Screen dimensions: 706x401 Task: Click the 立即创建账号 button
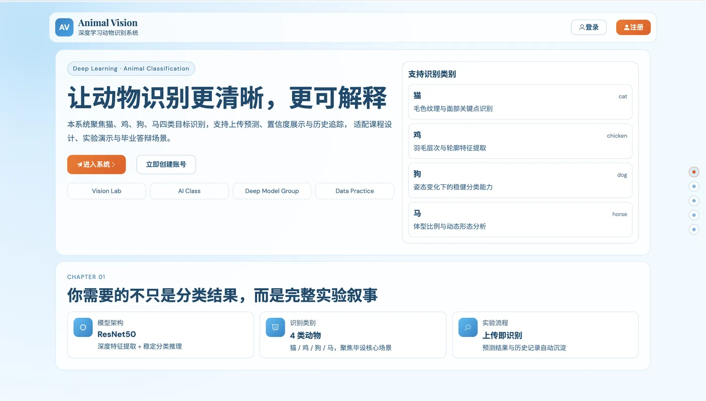coord(166,164)
